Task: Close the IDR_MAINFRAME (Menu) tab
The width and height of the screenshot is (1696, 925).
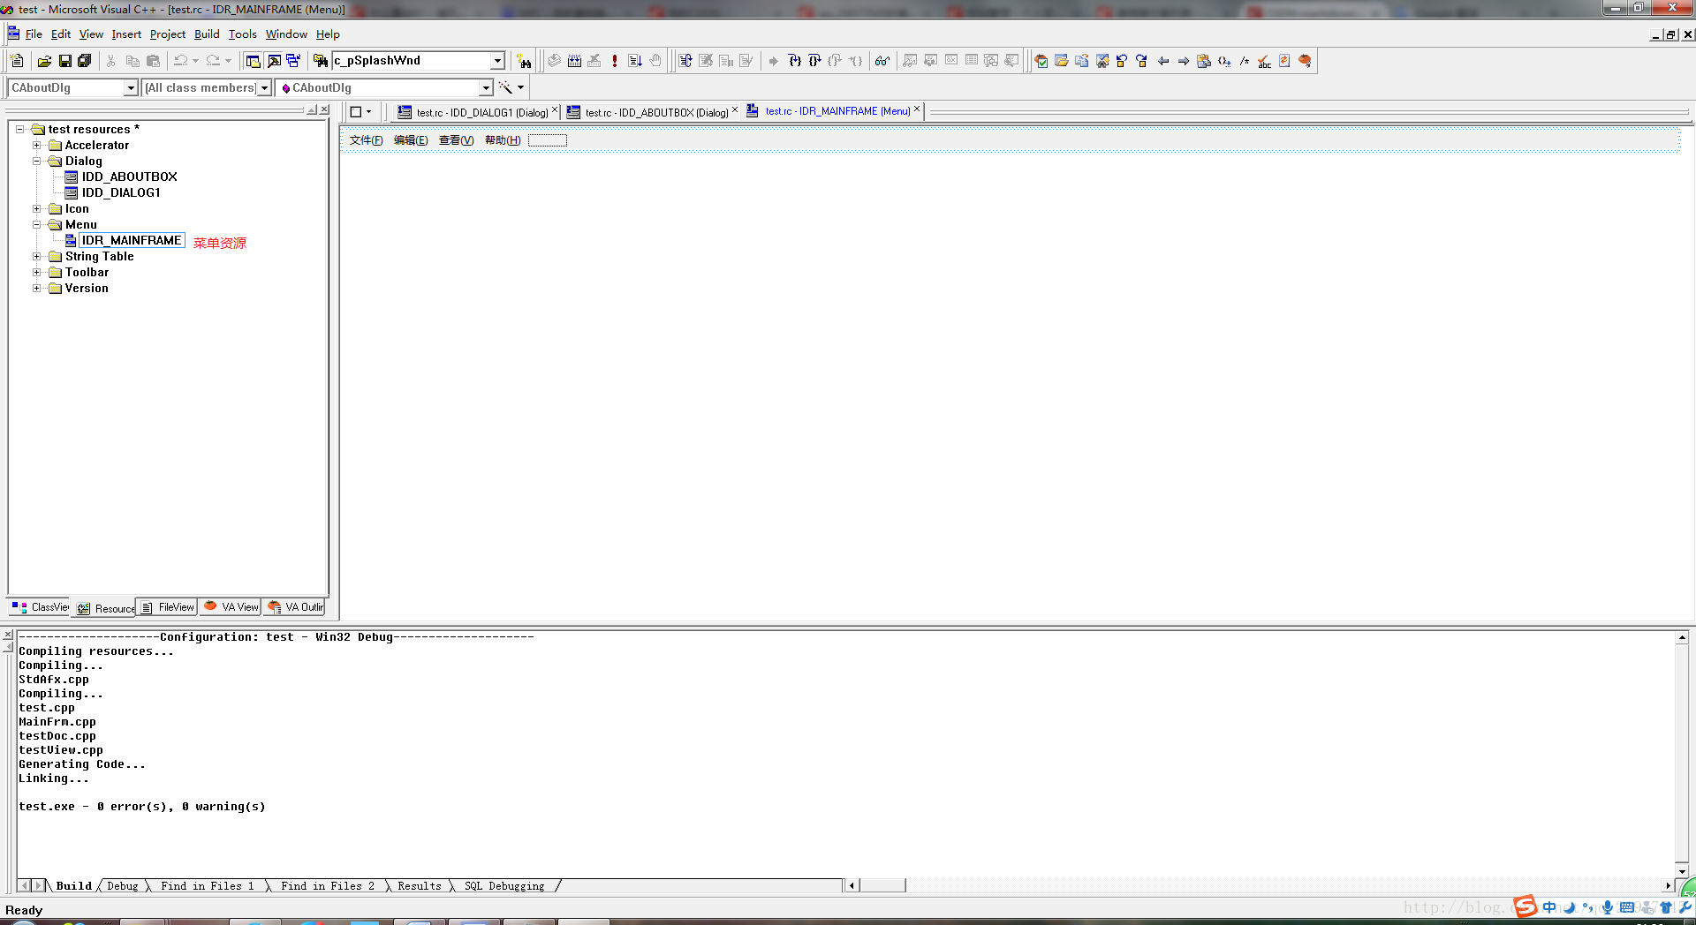Action: 917,109
